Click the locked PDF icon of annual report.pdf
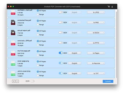This screenshot has width=124, height=94. pyautogui.click(x=13, y=33)
